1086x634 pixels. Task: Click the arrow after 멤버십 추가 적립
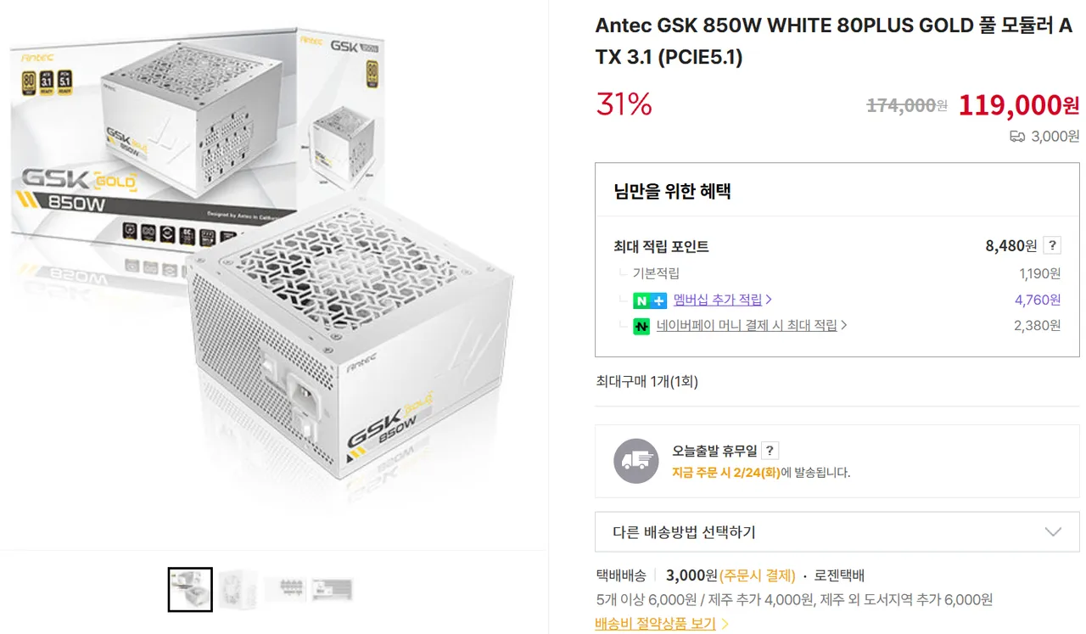[769, 300]
